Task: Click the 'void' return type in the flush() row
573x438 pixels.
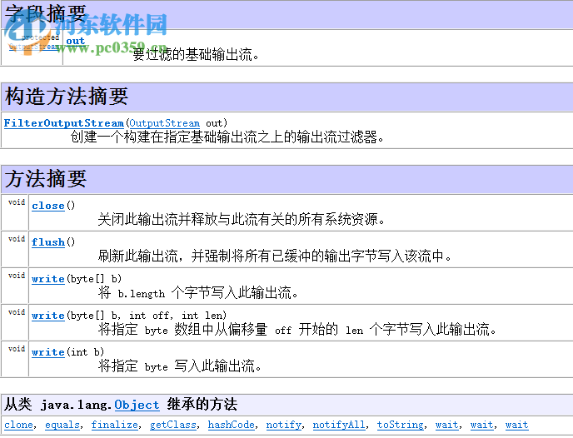Action: (x=17, y=238)
